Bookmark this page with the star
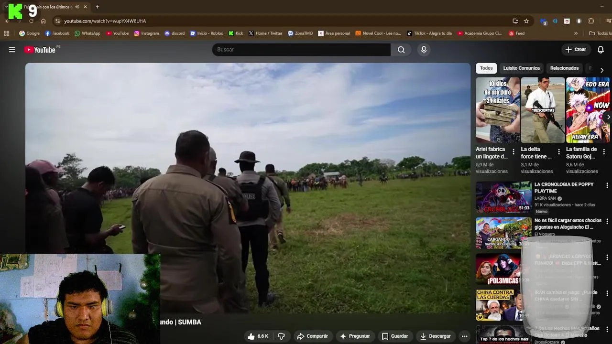Screen dimensions: 612x344 point(526,21)
